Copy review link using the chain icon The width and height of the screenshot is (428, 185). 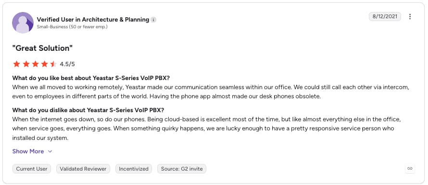[410, 168]
